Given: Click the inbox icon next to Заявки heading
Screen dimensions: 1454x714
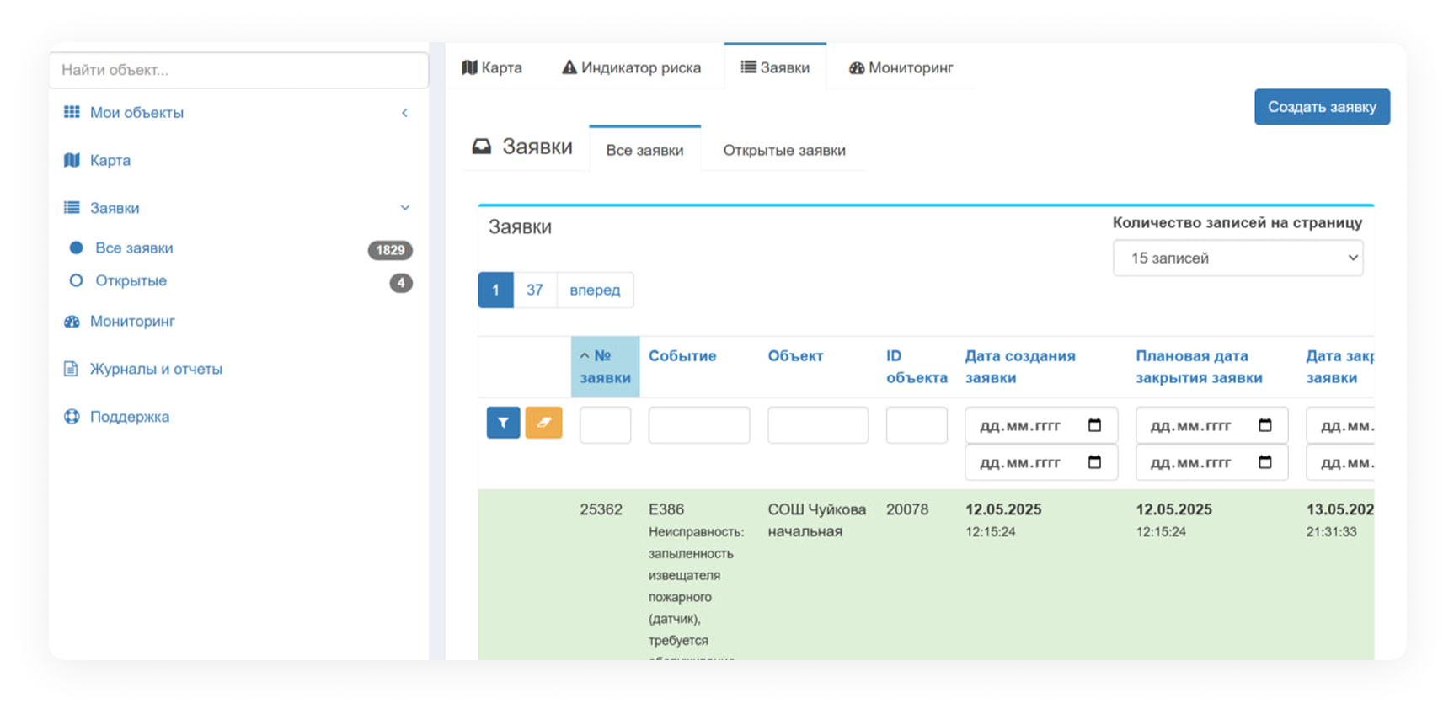Looking at the screenshot, I should click(481, 147).
